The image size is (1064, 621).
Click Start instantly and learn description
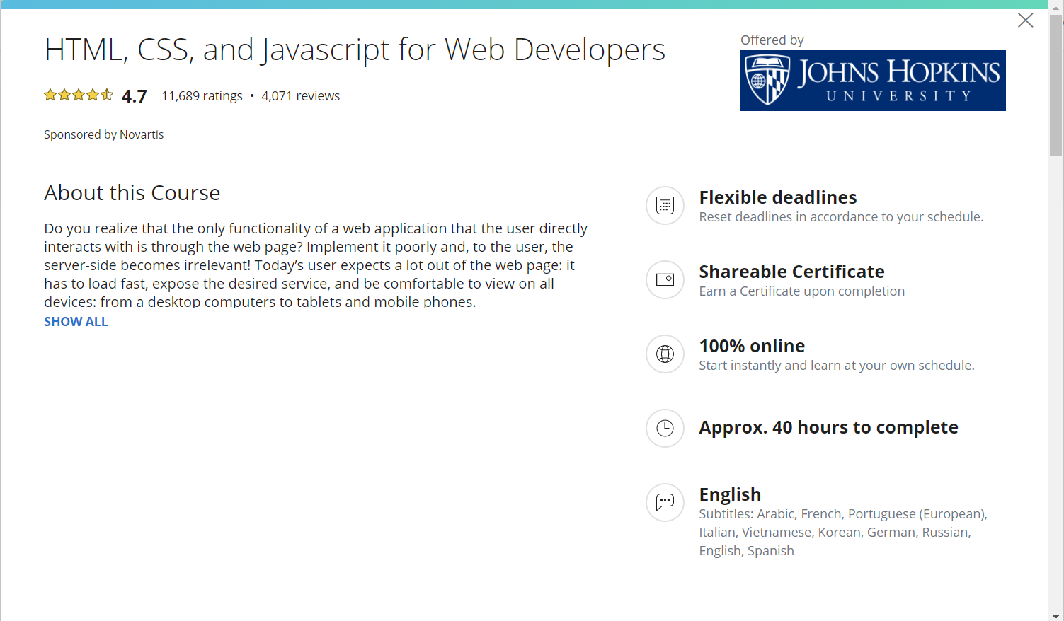(837, 366)
